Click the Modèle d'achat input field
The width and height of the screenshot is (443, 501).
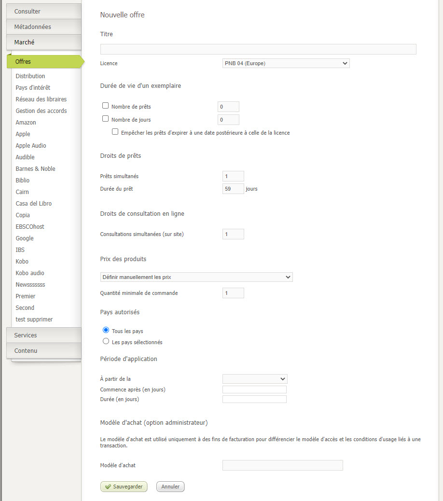282,465
